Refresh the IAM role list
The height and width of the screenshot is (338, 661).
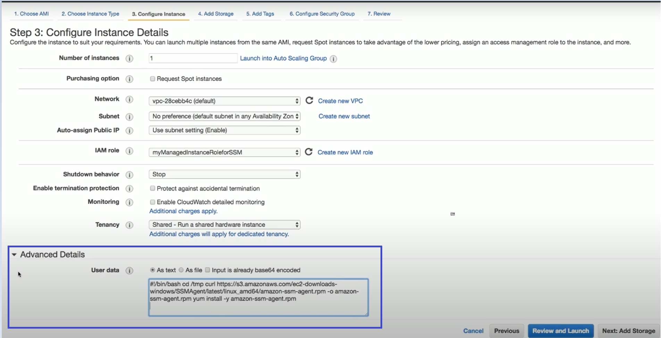309,152
